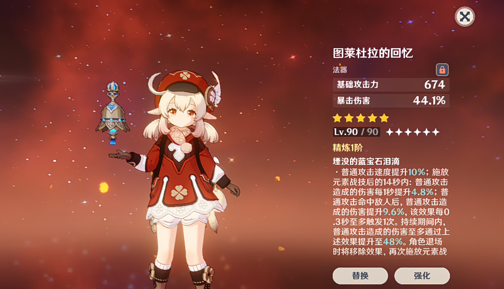Click the Lv.90 / 90 level indicator
Viewport: 504px width, 289px height.
pos(356,132)
